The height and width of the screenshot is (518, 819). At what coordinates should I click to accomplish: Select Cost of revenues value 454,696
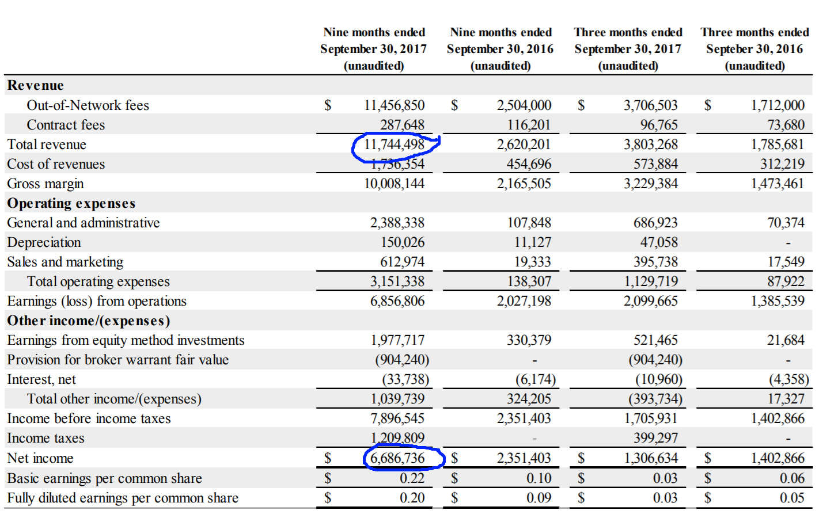click(529, 164)
